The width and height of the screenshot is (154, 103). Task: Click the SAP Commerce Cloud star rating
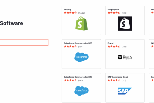point(114,80)
